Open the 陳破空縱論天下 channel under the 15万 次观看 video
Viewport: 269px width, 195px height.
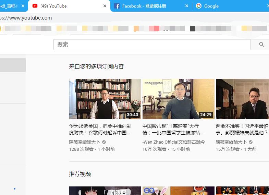[x=231, y=142]
